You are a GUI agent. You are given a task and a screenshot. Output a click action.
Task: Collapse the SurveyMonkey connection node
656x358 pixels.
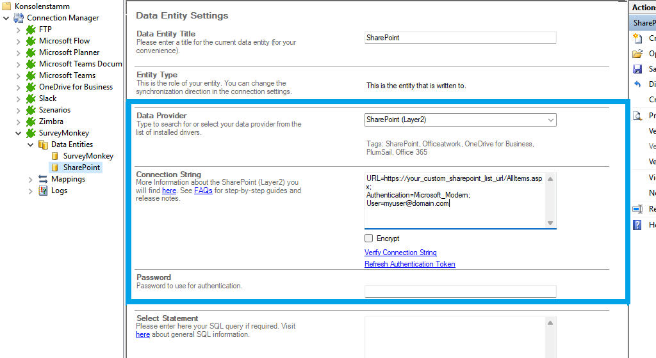coord(18,133)
